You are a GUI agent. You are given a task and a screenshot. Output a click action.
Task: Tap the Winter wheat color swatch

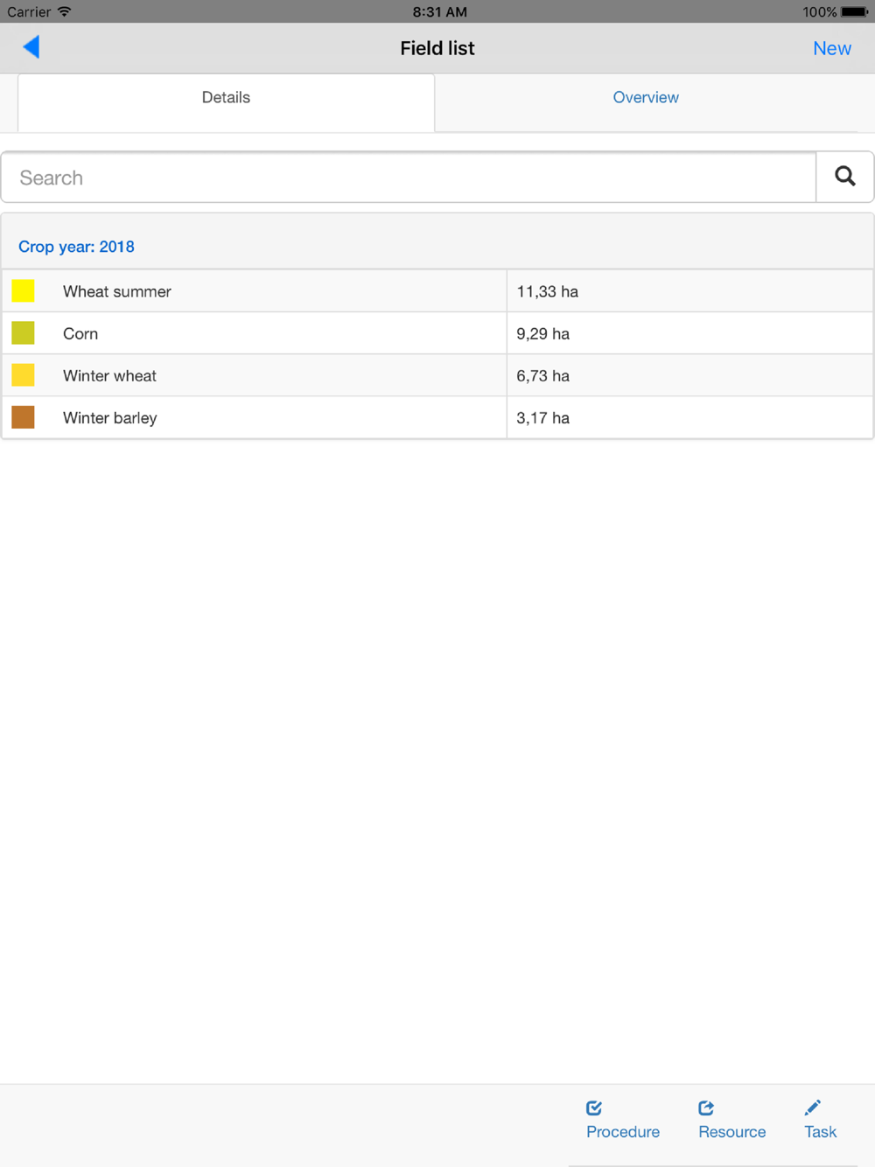point(24,375)
